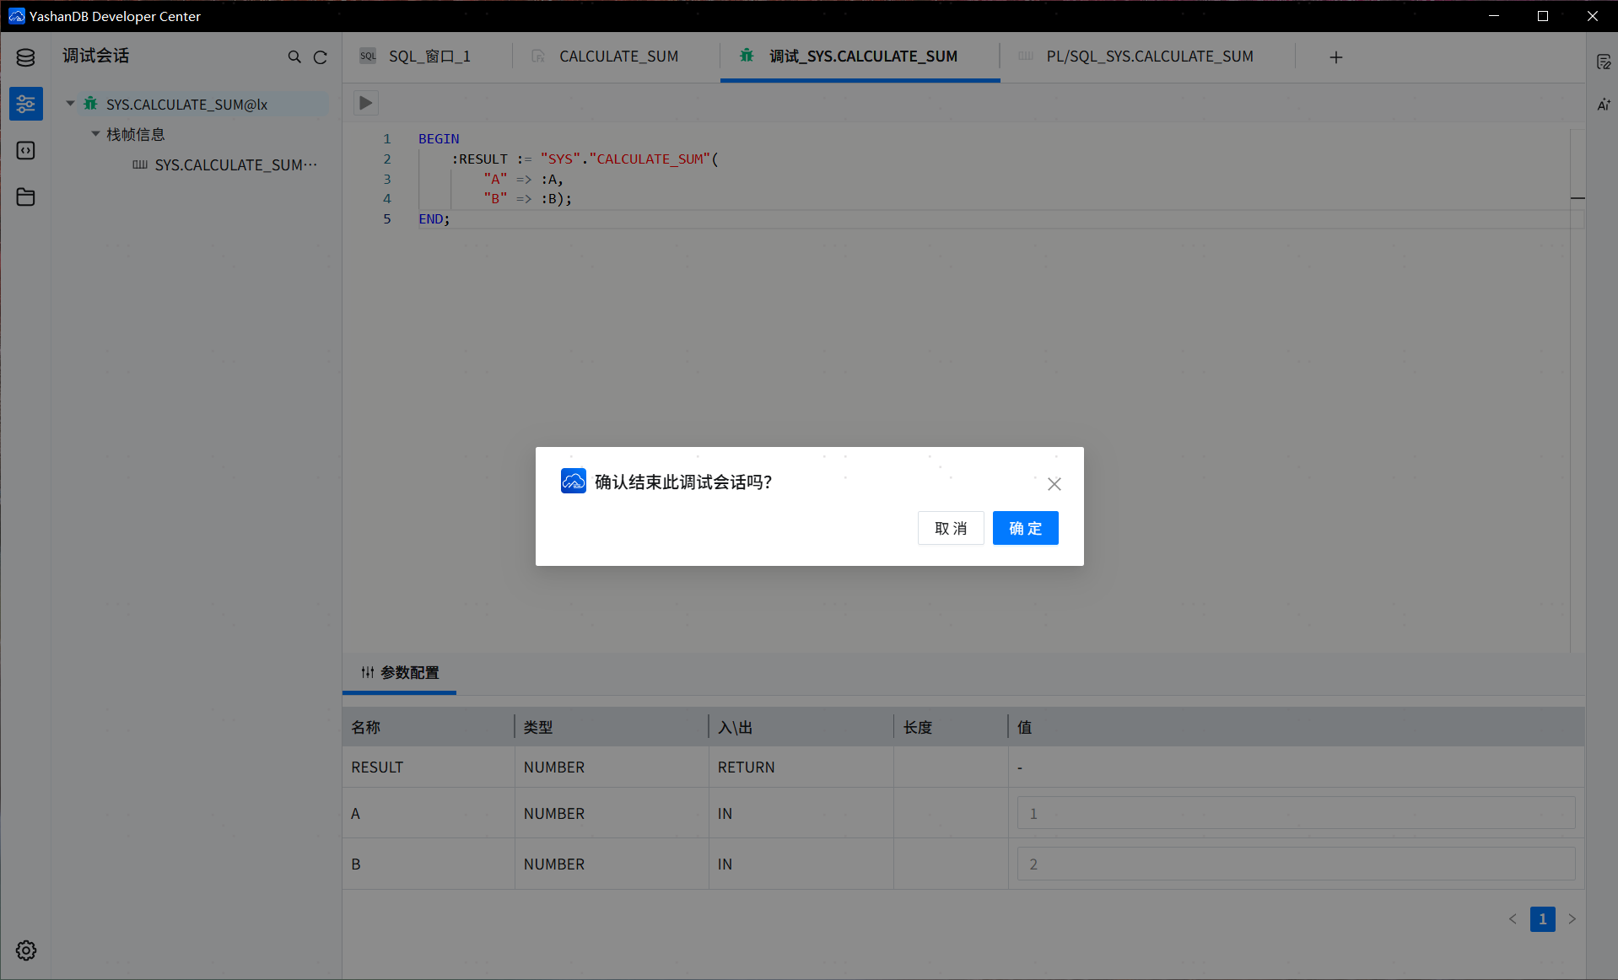Screen dimensions: 1618x980
Task: Click the run/play button above the editor
Action: click(365, 103)
